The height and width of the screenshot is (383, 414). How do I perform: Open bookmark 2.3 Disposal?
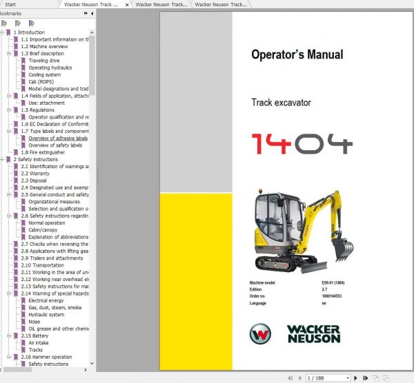click(34, 180)
